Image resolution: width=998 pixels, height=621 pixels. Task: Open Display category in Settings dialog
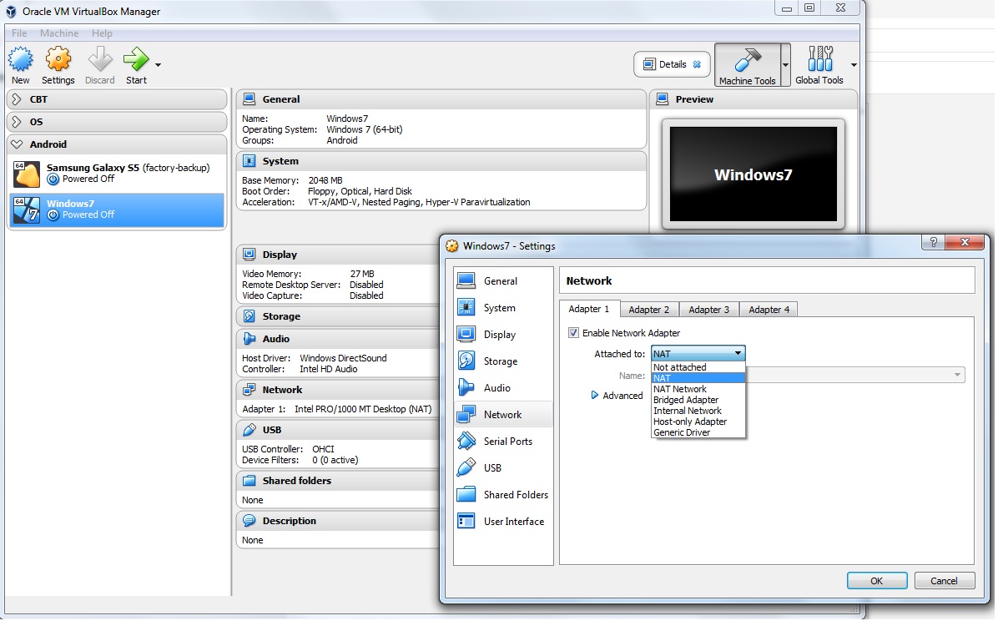[503, 335]
